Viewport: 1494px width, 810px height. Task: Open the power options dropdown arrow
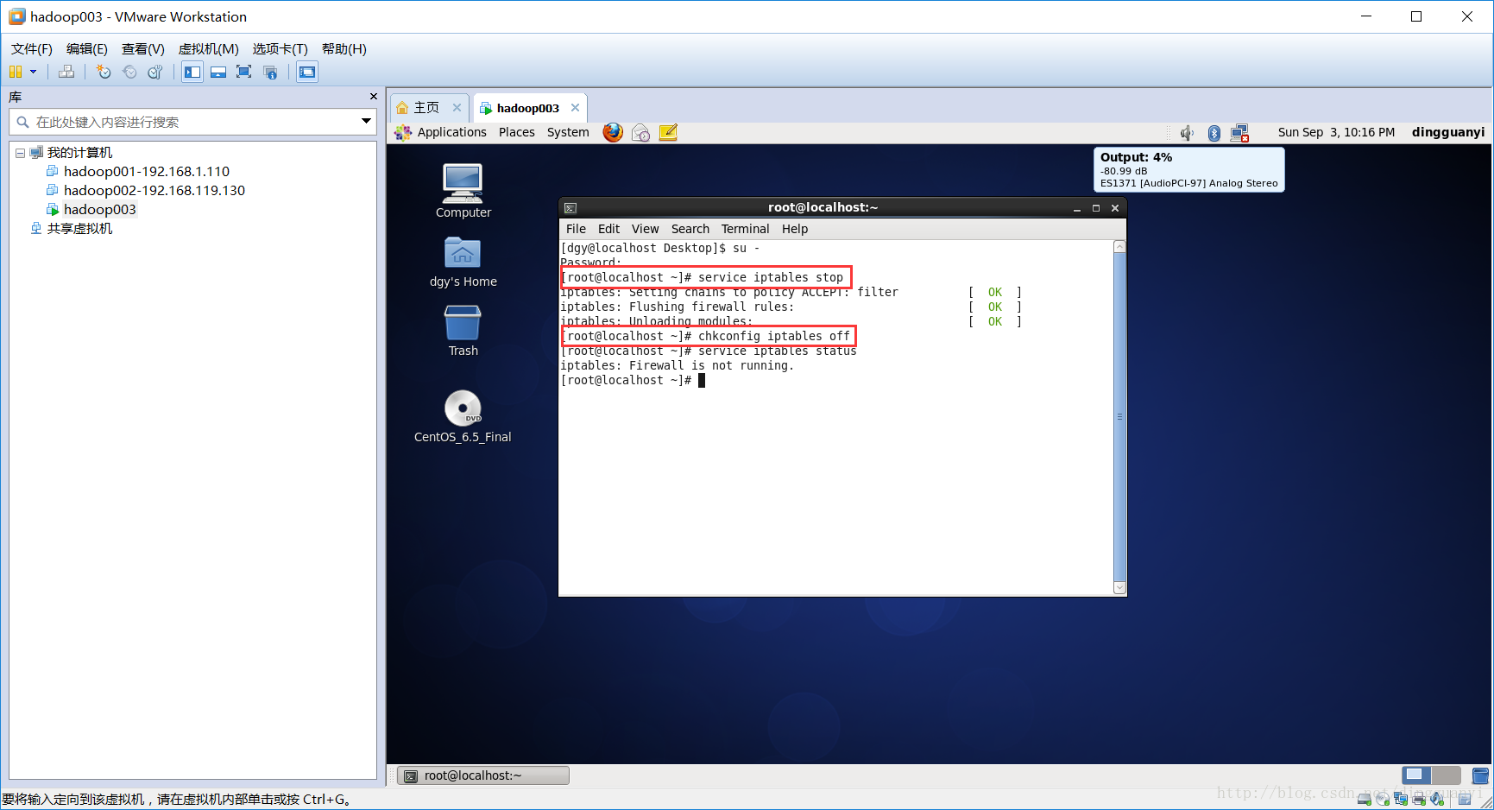click(x=34, y=72)
